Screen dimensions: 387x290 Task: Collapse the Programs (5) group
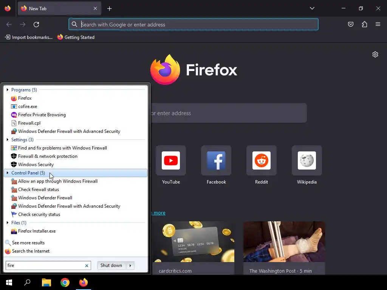coord(8,90)
